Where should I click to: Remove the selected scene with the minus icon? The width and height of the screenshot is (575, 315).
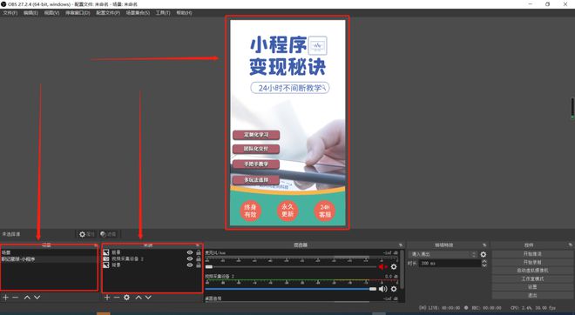pos(16,298)
